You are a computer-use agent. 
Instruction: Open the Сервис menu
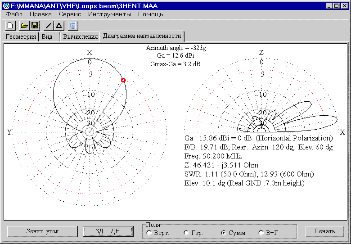70,14
